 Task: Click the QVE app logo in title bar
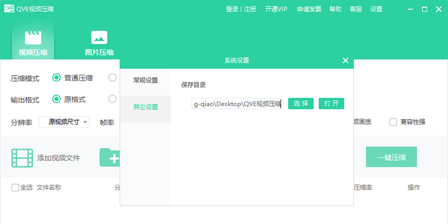9,9
